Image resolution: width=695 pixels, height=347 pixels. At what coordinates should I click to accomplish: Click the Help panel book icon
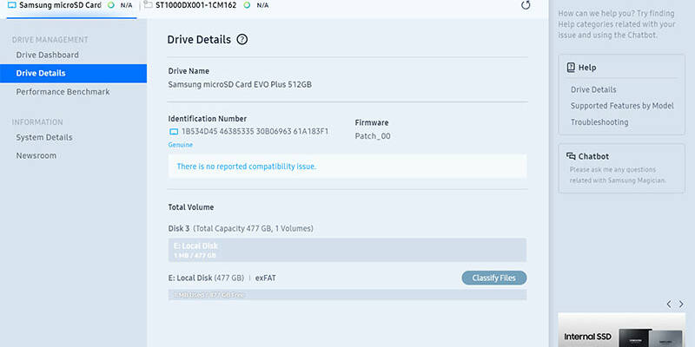[x=571, y=68]
